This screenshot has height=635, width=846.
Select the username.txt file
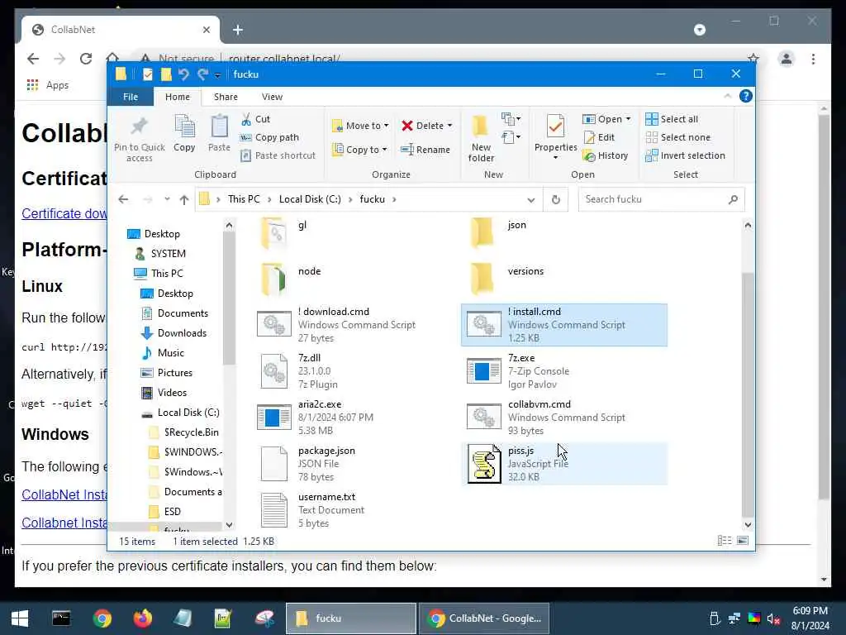[356, 509]
